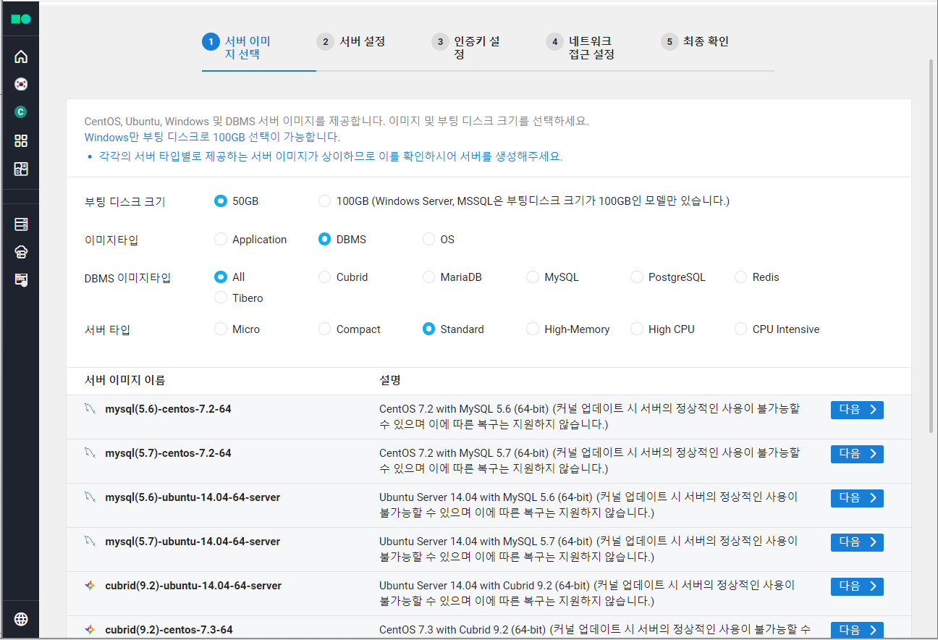Select Micro server type
938x640 pixels.
[x=221, y=329]
